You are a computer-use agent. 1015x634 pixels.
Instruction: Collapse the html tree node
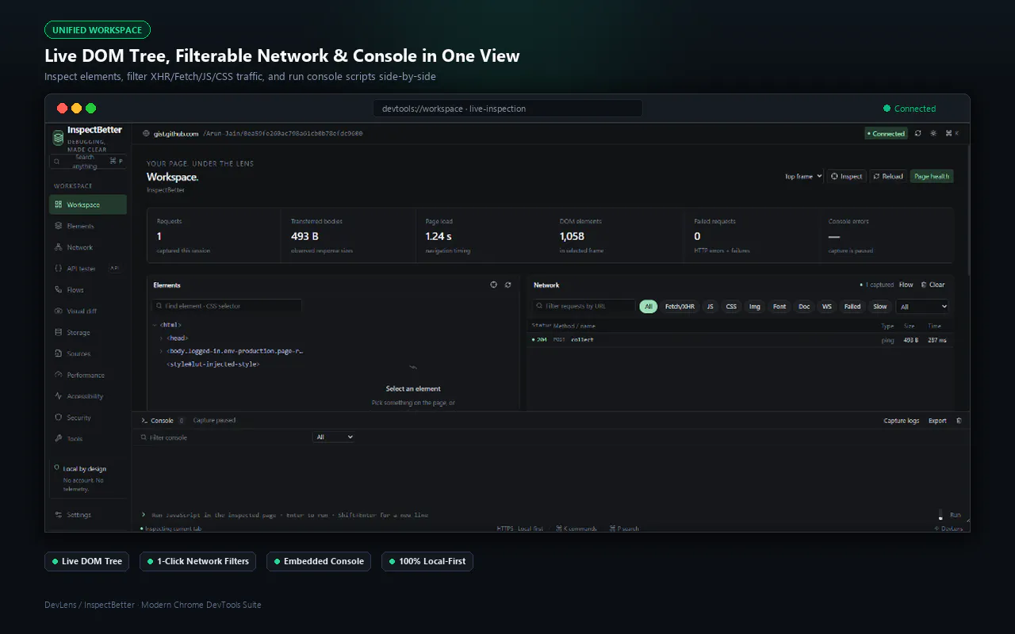point(155,325)
